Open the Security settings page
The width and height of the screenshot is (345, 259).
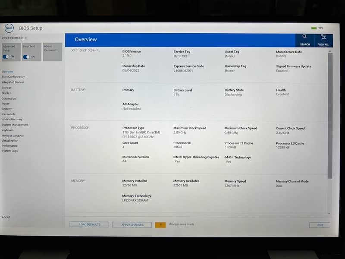tap(7, 109)
